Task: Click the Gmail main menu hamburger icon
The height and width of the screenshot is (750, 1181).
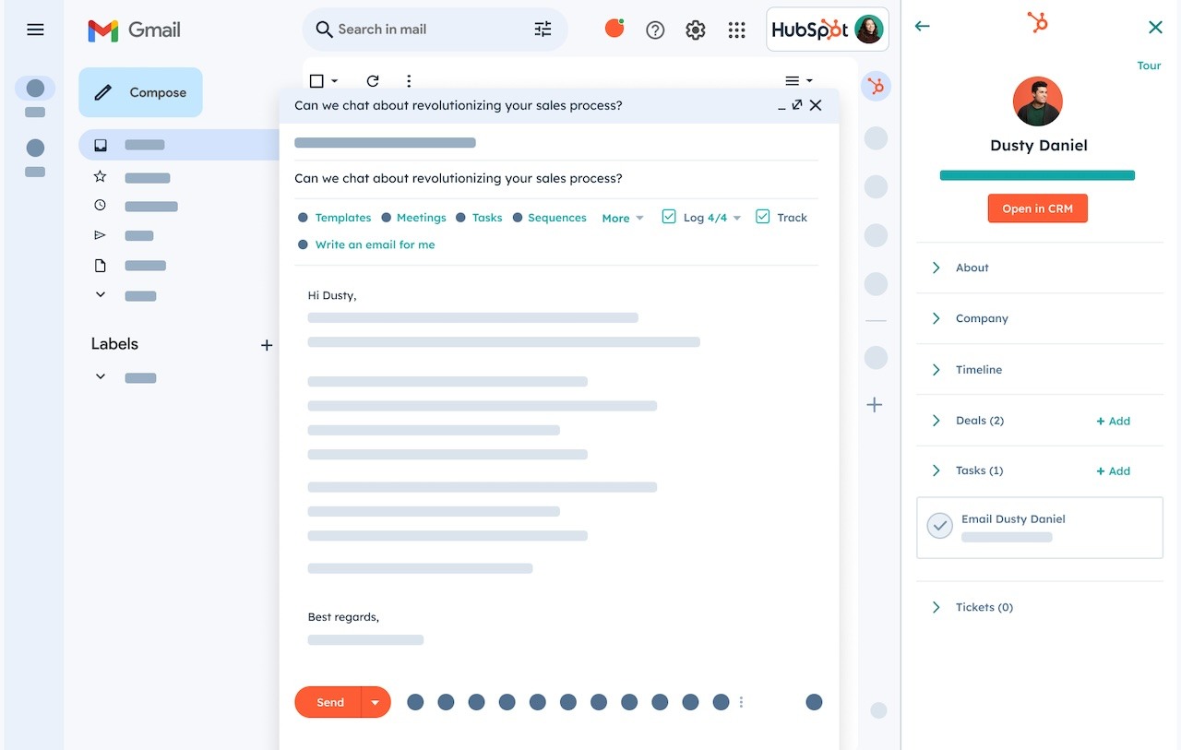Action: (x=35, y=30)
